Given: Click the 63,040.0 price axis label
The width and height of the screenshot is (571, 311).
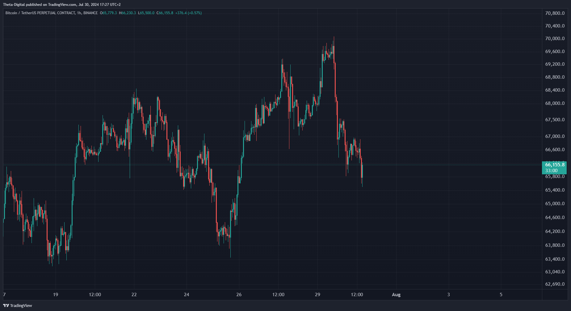Looking at the screenshot, I should [x=555, y=272].
